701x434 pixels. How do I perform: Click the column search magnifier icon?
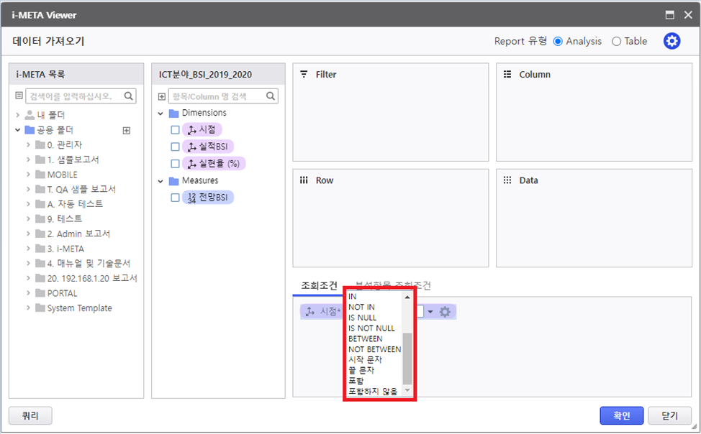click(x=271, y=96)
